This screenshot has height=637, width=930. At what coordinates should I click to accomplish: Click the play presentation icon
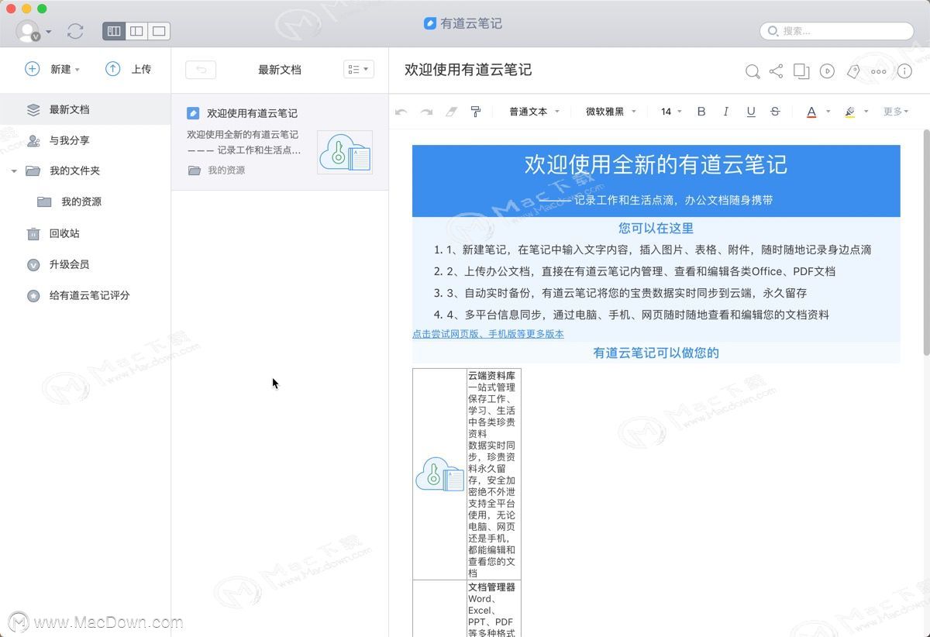(828, 71)
